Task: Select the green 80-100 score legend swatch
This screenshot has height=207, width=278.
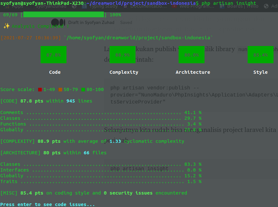Action: [x=84, y=89]
